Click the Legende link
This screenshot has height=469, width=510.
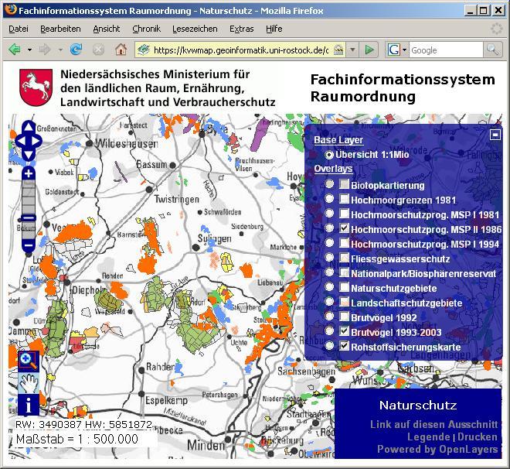428,437
